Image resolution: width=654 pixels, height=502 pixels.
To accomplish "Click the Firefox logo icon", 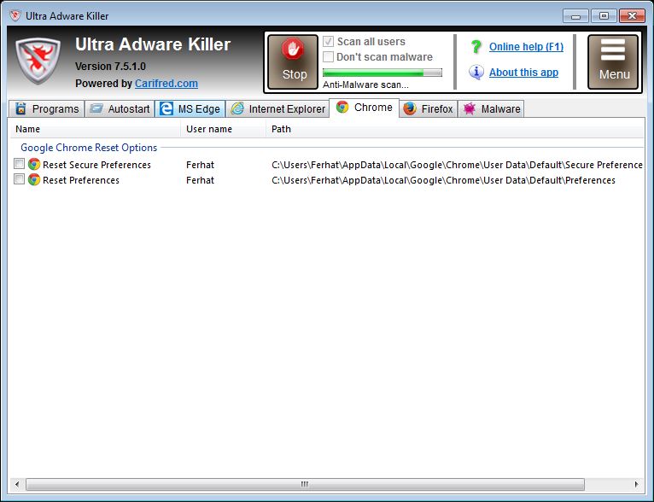I will (410, 108).
